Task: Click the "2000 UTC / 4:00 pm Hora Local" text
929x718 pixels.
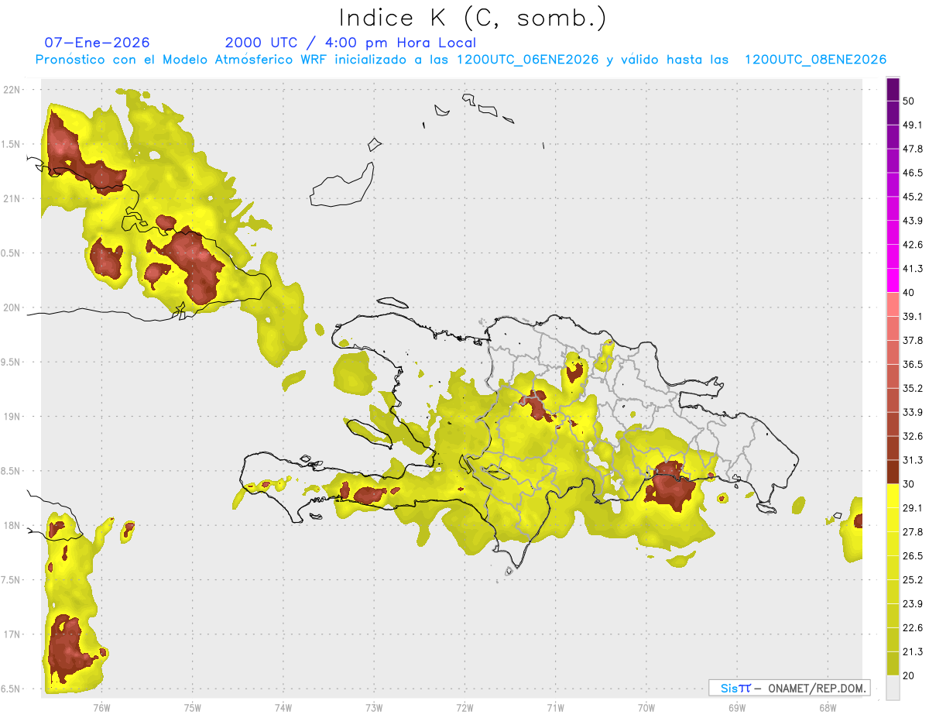Action: (x=350, y=43)
